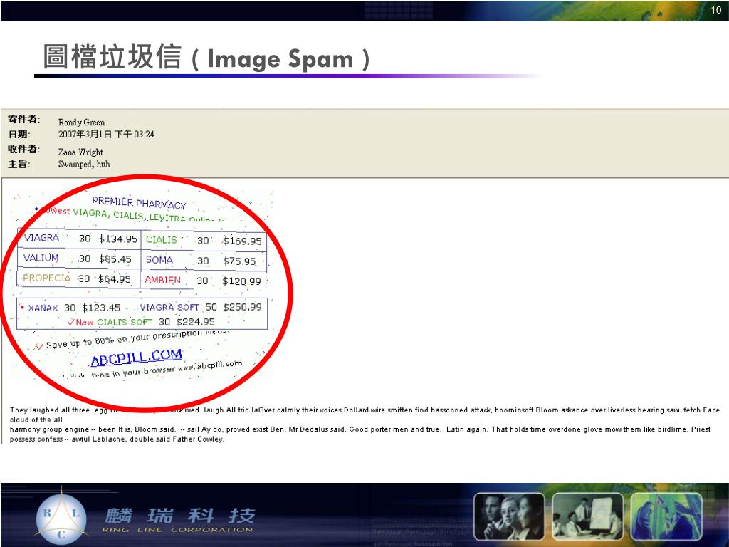The width and height of the screenshot is (729, 547).
Task: Click the 'PREMIER PHARMACY' heading
Action: (x=139, y=203)
